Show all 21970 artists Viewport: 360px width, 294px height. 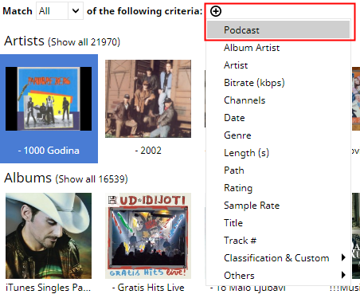84,42
